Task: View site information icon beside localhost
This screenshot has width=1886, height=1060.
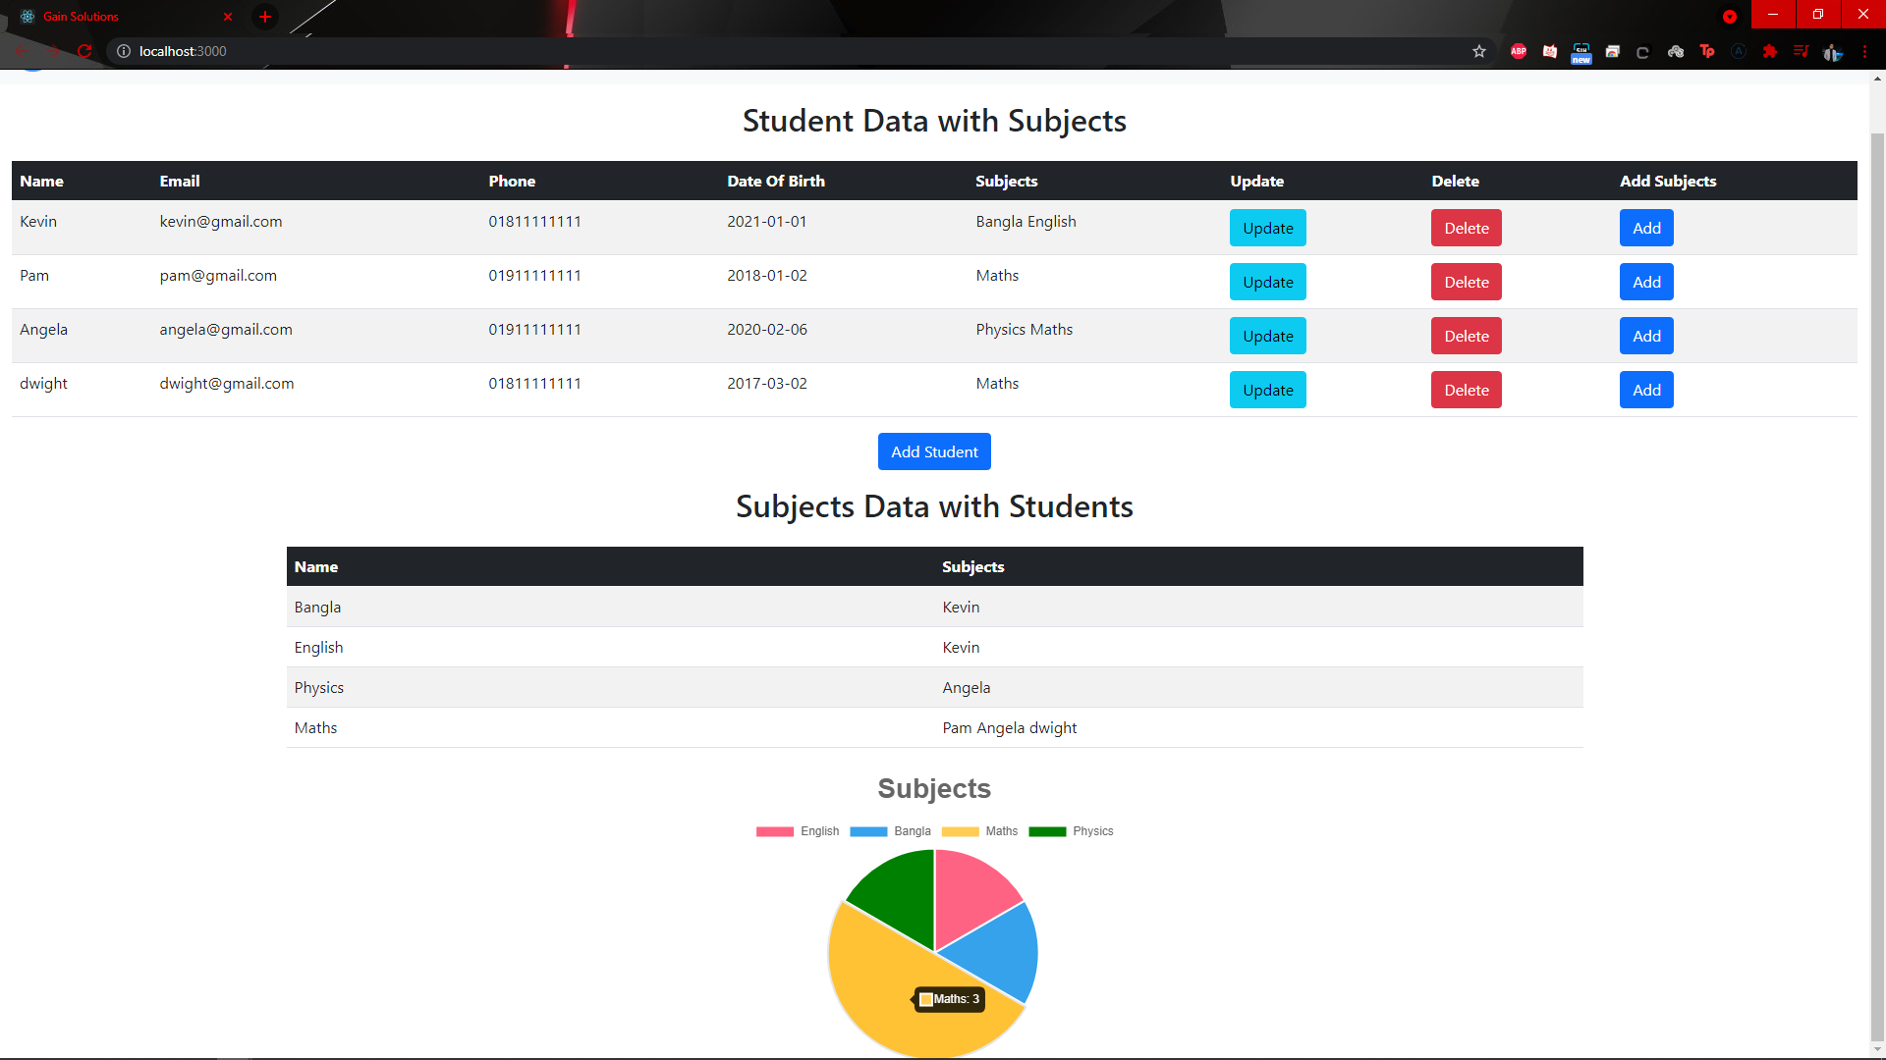Action: tap(124, 51)
